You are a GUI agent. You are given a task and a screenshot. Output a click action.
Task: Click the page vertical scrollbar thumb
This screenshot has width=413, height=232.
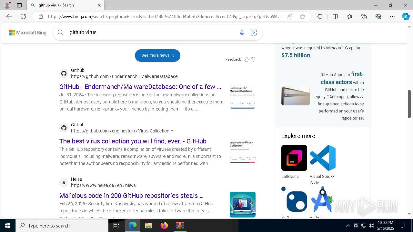[409, 104]
